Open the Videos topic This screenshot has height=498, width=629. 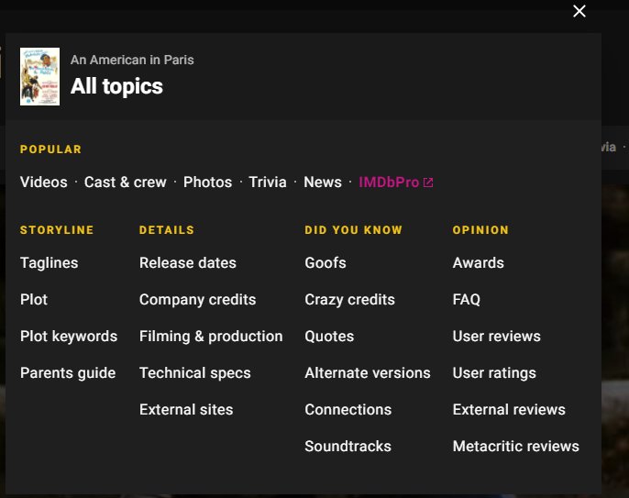pos(43,183)
